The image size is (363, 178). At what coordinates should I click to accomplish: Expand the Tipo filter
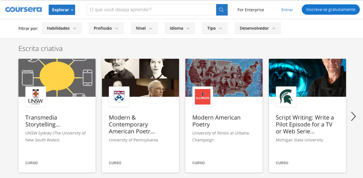(x=214, y=28)
